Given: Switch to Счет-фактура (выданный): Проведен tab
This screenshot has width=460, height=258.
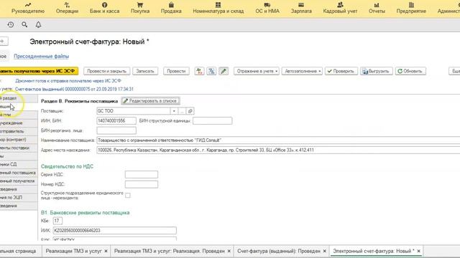Looking at the screenshot, I should pyautogui.click(x=279, y=251).
